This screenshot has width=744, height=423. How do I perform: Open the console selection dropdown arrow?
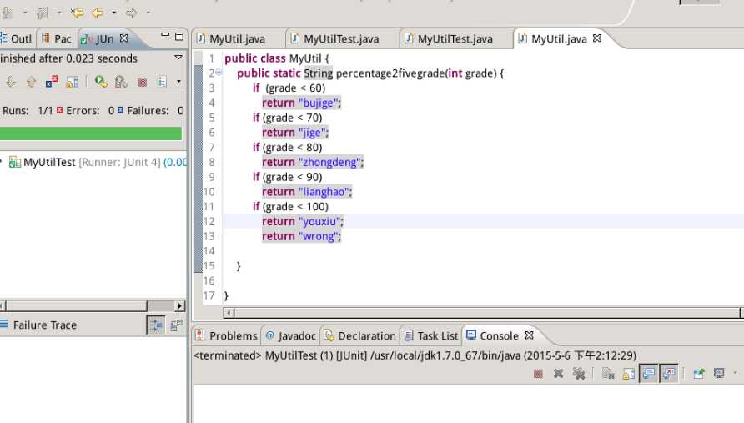(736, 373)
